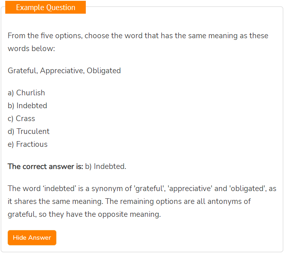Click 'The correct answer is:' bold label

[x=45, y=167]
